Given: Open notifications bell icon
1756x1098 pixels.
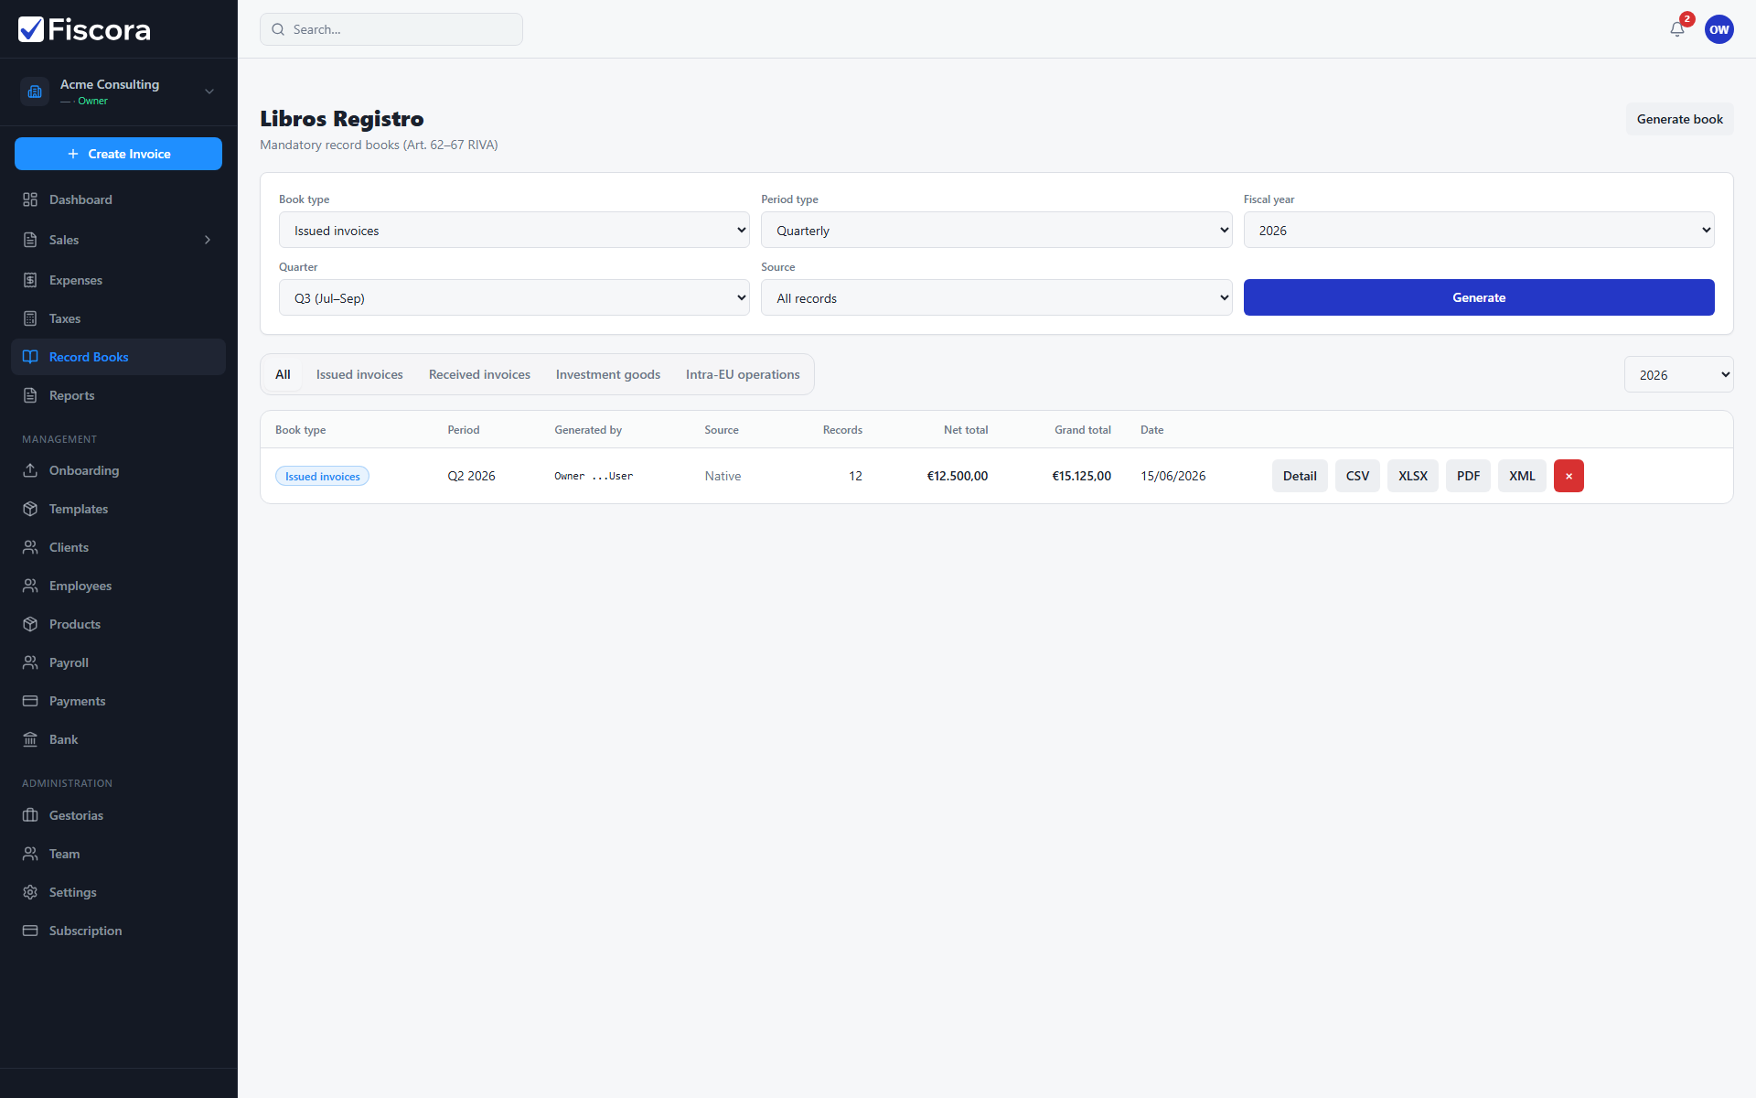Looking at the screenshot, I should (x=1676, y=29).
